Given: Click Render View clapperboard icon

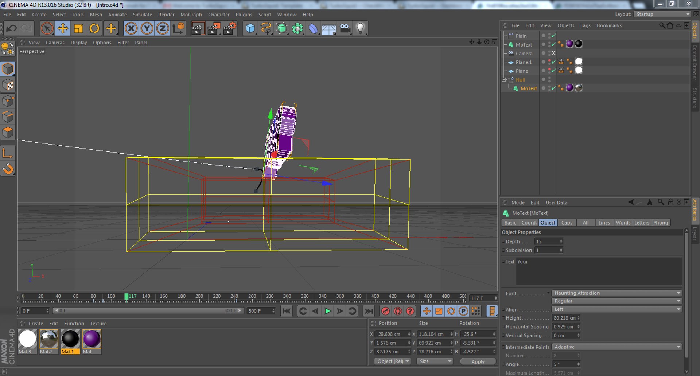Looking at the screenshot, I should (198, 28).
